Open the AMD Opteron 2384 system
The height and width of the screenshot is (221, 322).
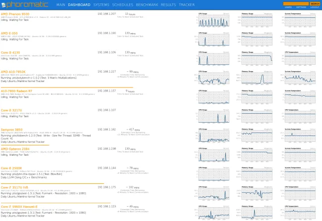pos(15,149)
